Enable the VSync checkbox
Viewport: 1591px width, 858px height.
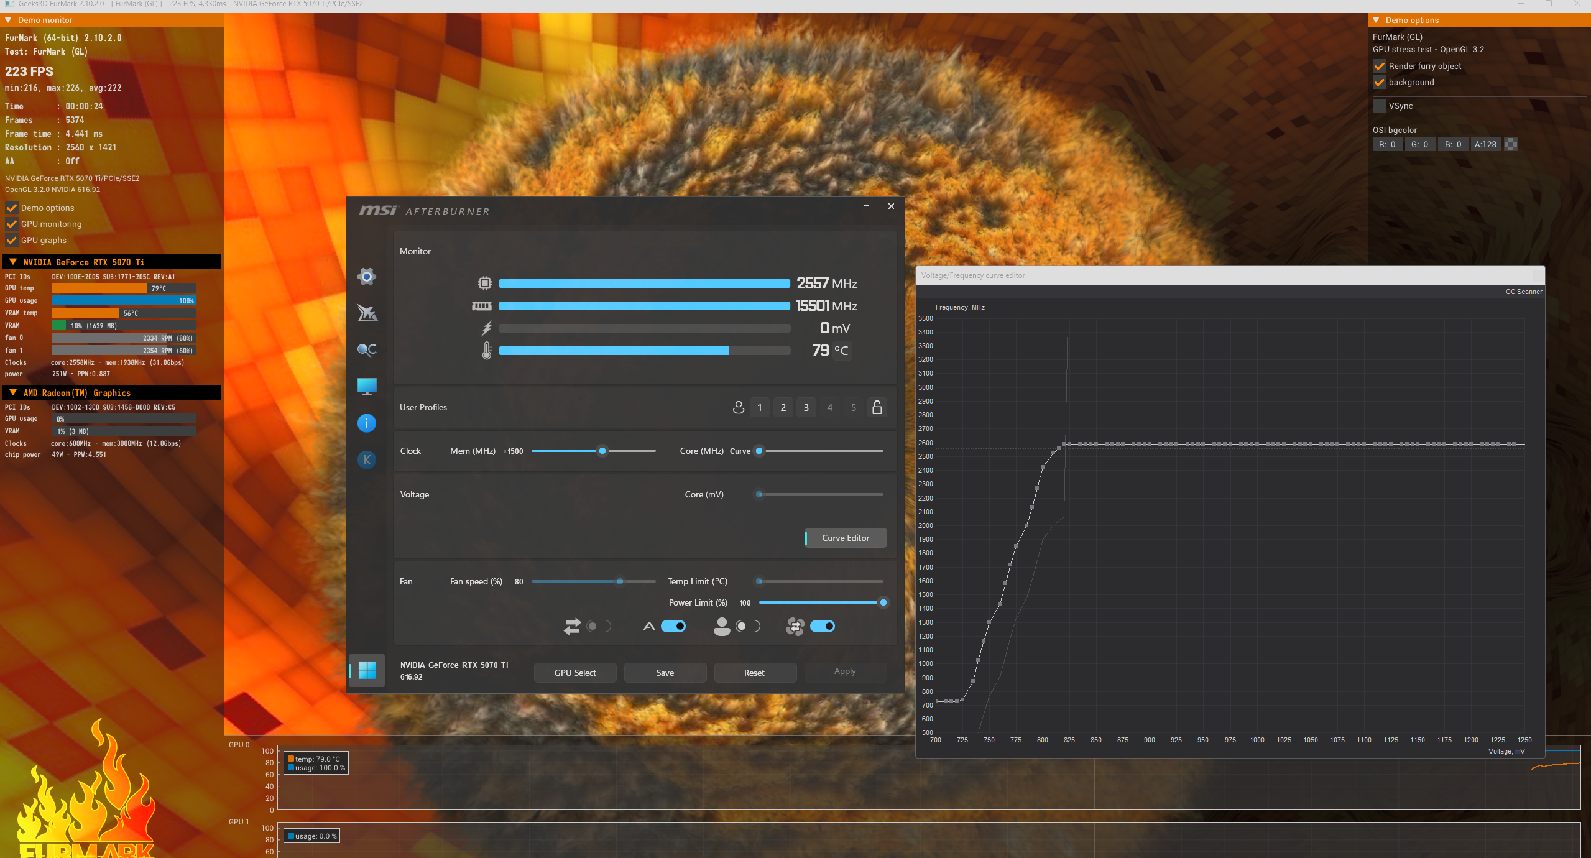(1379, 106)
